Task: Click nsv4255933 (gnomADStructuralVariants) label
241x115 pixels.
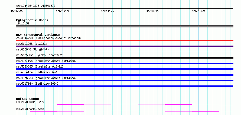Action: coord(46,78)
